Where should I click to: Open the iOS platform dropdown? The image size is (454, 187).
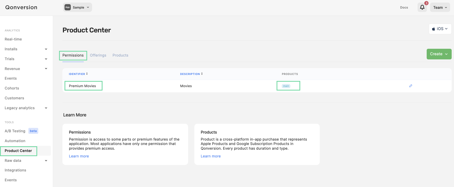pyautogui.click(x=440, y=29)
